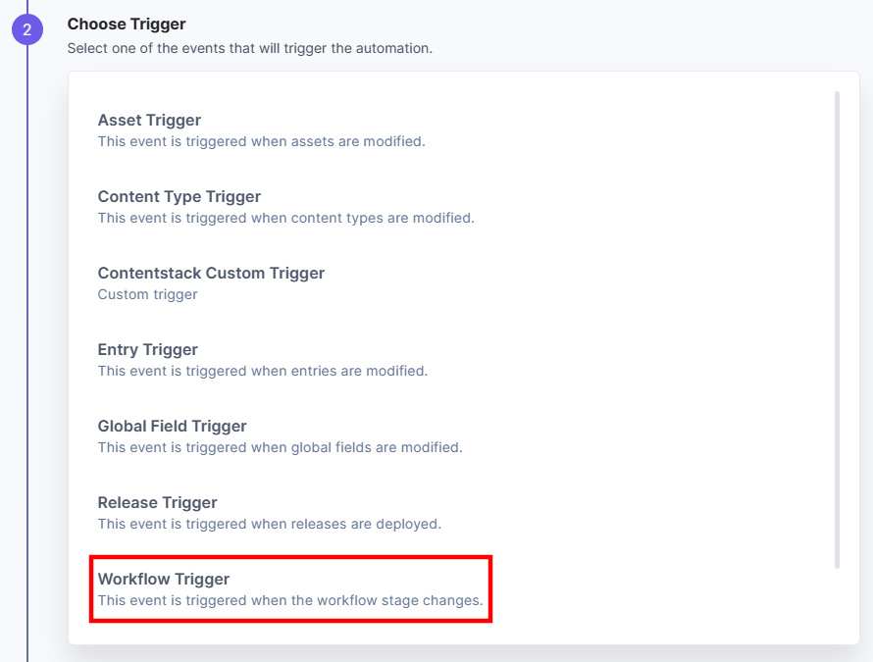This screenshot has width=873, height=662.
Task: Choose the Entry Trigger event
Action: click(147, 349)
